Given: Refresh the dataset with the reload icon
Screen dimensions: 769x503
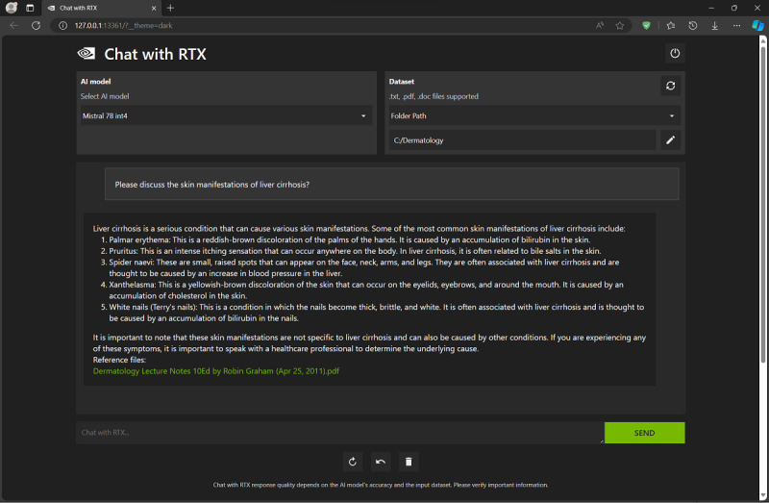Looking at the screenshot, I should point(670,86).
